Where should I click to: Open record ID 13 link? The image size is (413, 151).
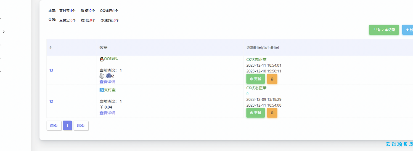coord(51,70)
